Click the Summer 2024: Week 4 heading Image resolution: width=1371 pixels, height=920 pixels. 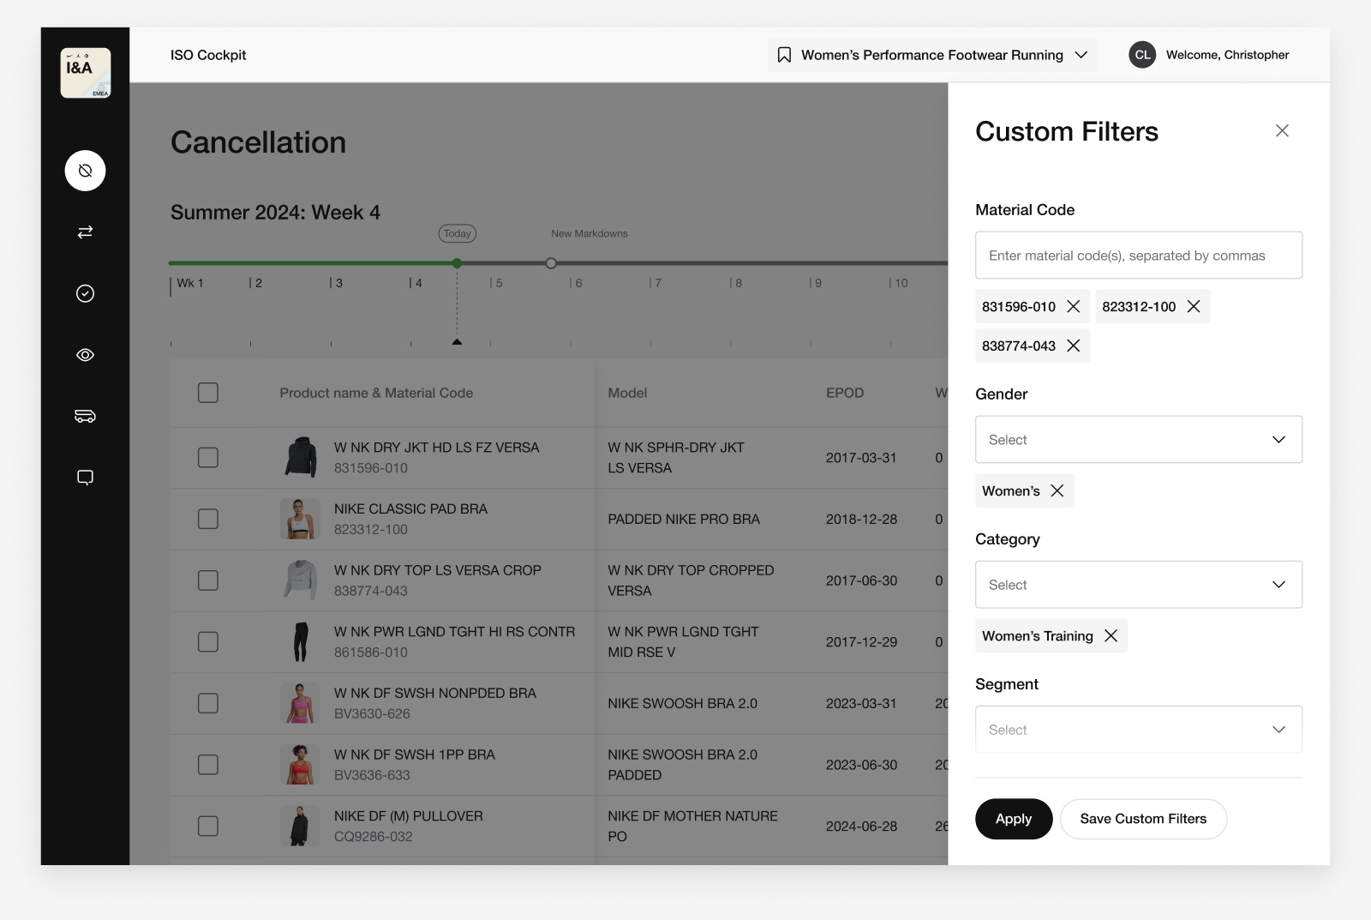[275, 213]
